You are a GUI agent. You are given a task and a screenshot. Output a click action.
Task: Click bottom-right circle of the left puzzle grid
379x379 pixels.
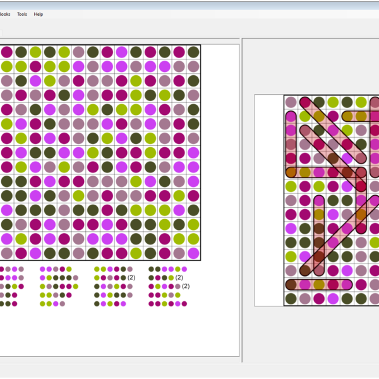pos(193,253)
